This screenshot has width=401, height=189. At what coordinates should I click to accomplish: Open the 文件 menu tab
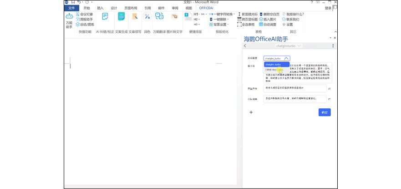coord(71,8)
